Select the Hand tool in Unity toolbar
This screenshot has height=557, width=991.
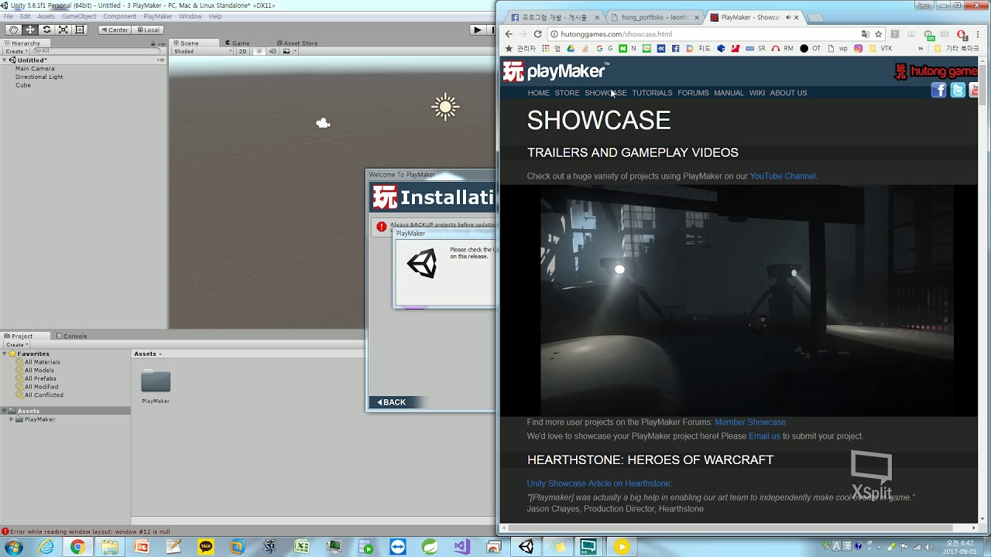pos(14,30)
